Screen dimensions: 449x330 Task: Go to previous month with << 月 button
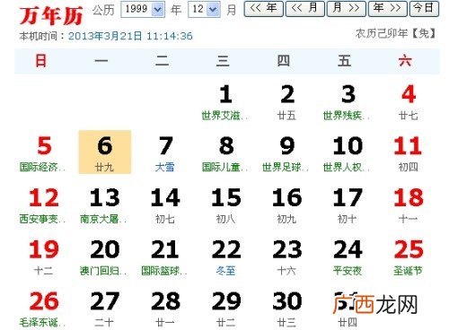304,9
